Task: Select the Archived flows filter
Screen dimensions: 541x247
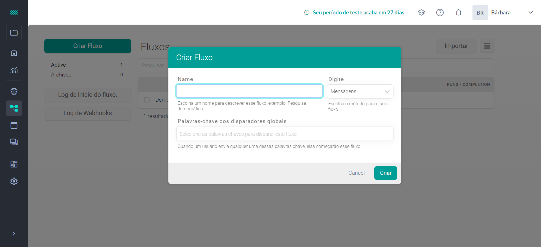Action: click(61, 75)
